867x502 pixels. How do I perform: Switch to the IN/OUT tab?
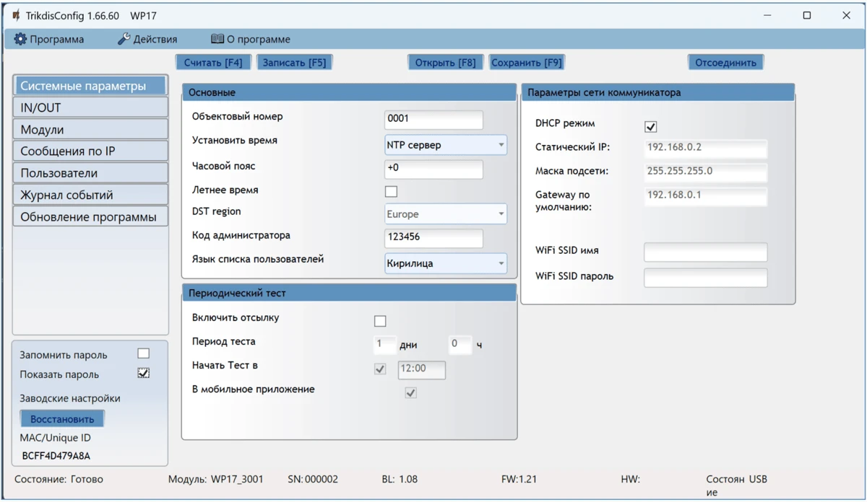(90, 107)
